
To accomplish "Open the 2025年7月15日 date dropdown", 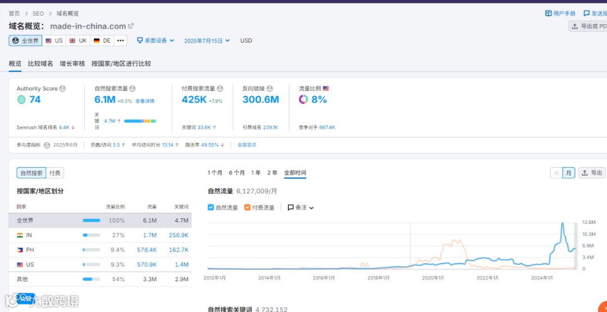I will [x=207, y=40].
